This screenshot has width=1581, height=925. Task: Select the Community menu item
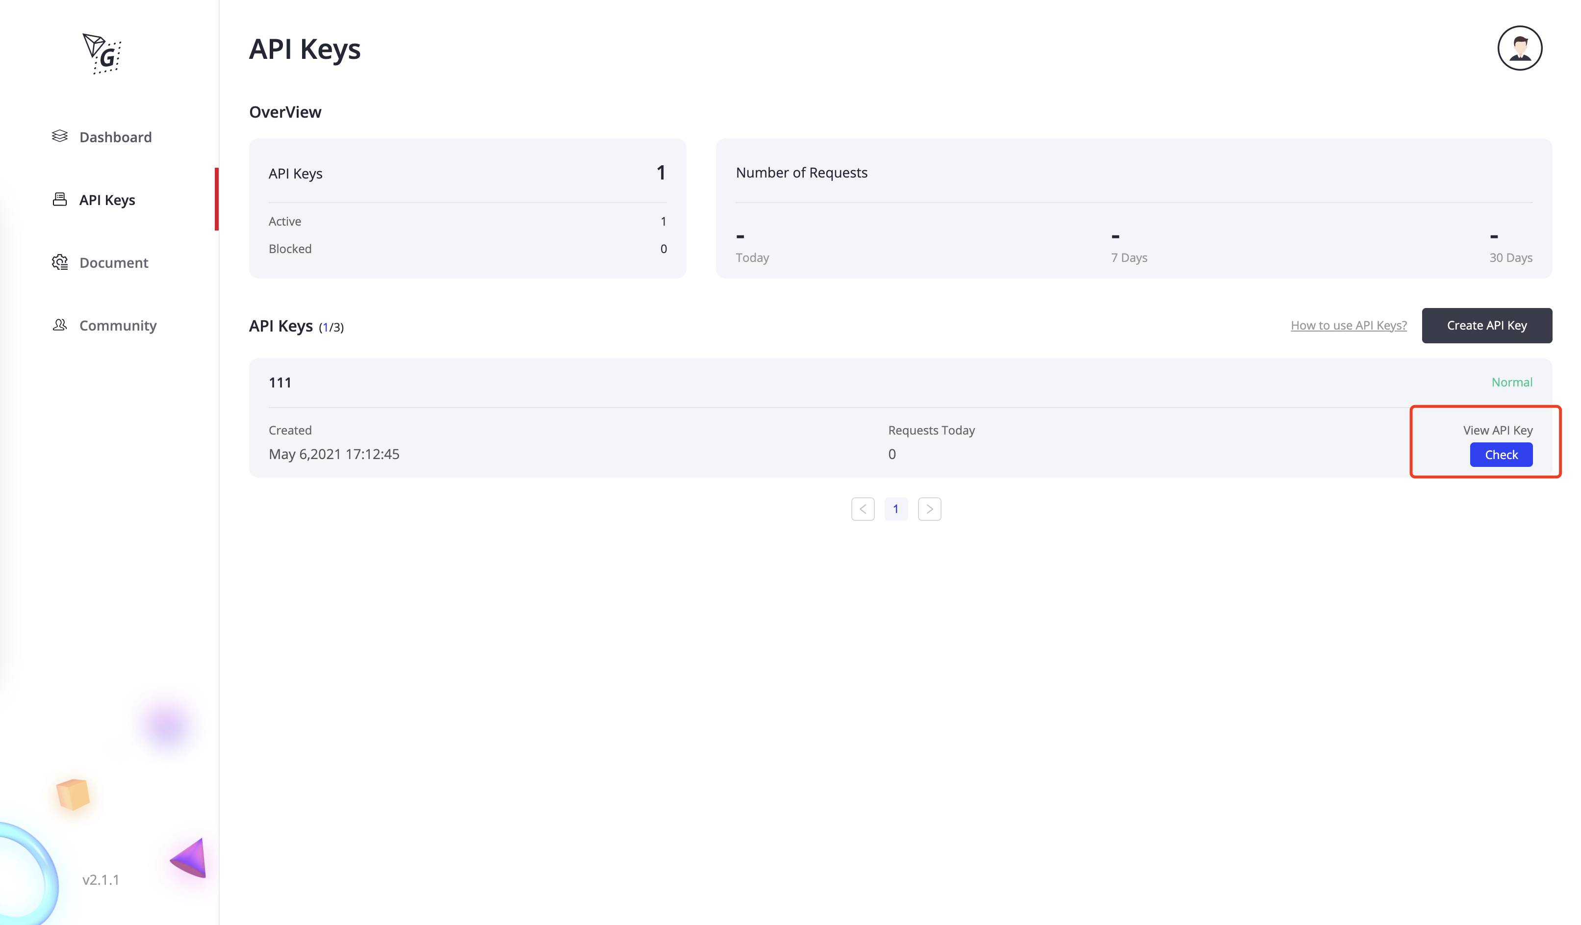tap(118, 325)
